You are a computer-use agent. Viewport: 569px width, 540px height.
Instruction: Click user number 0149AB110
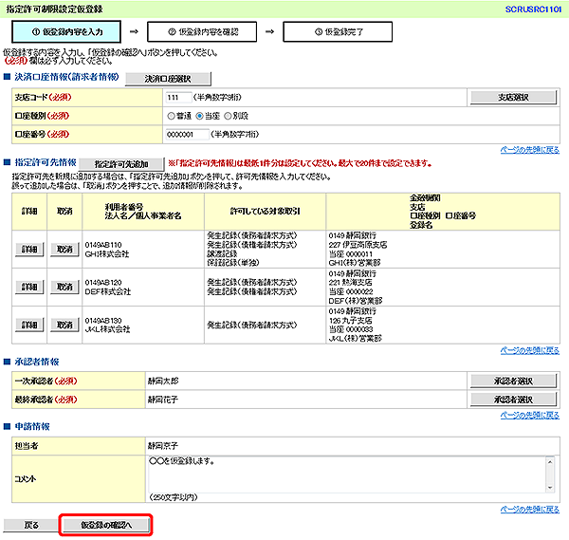point(103,245)
